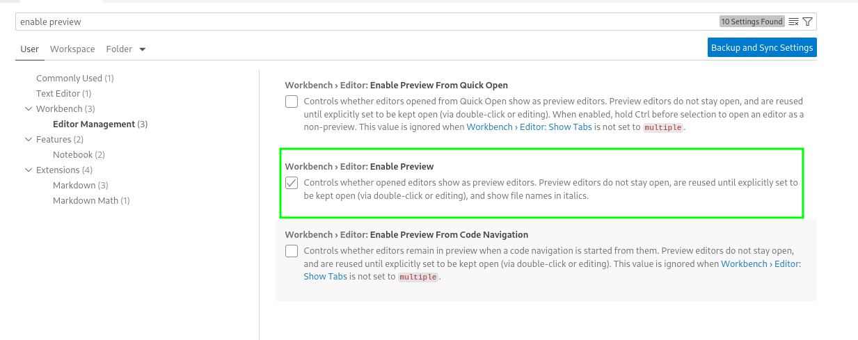Open the Folder dropdown arrow
858x340 pixels.
(143, 49)
